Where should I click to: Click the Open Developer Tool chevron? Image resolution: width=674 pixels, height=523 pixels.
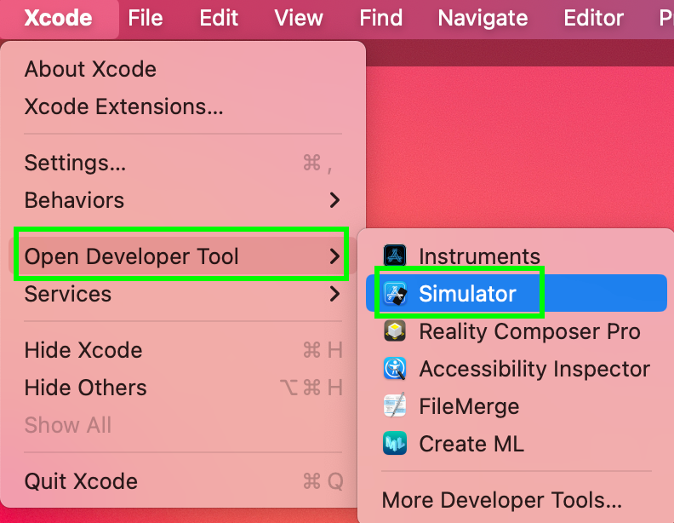pyautogui.click(x=334, y=256)
